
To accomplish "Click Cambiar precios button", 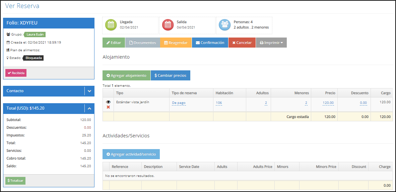I will click(170, 75).
